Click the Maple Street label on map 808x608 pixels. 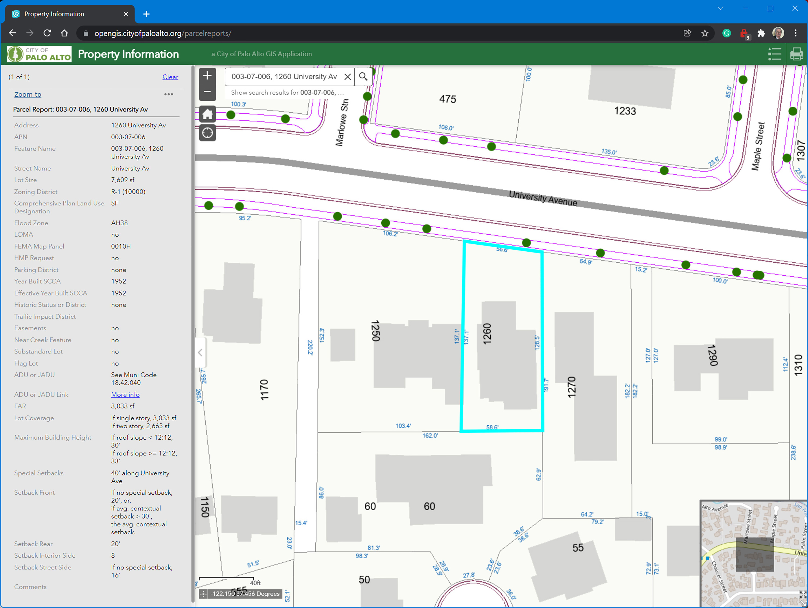pos(758,146)
